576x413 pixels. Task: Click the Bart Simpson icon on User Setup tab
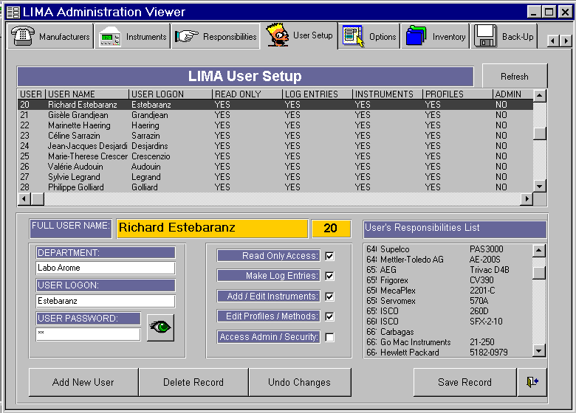point(278,35)
